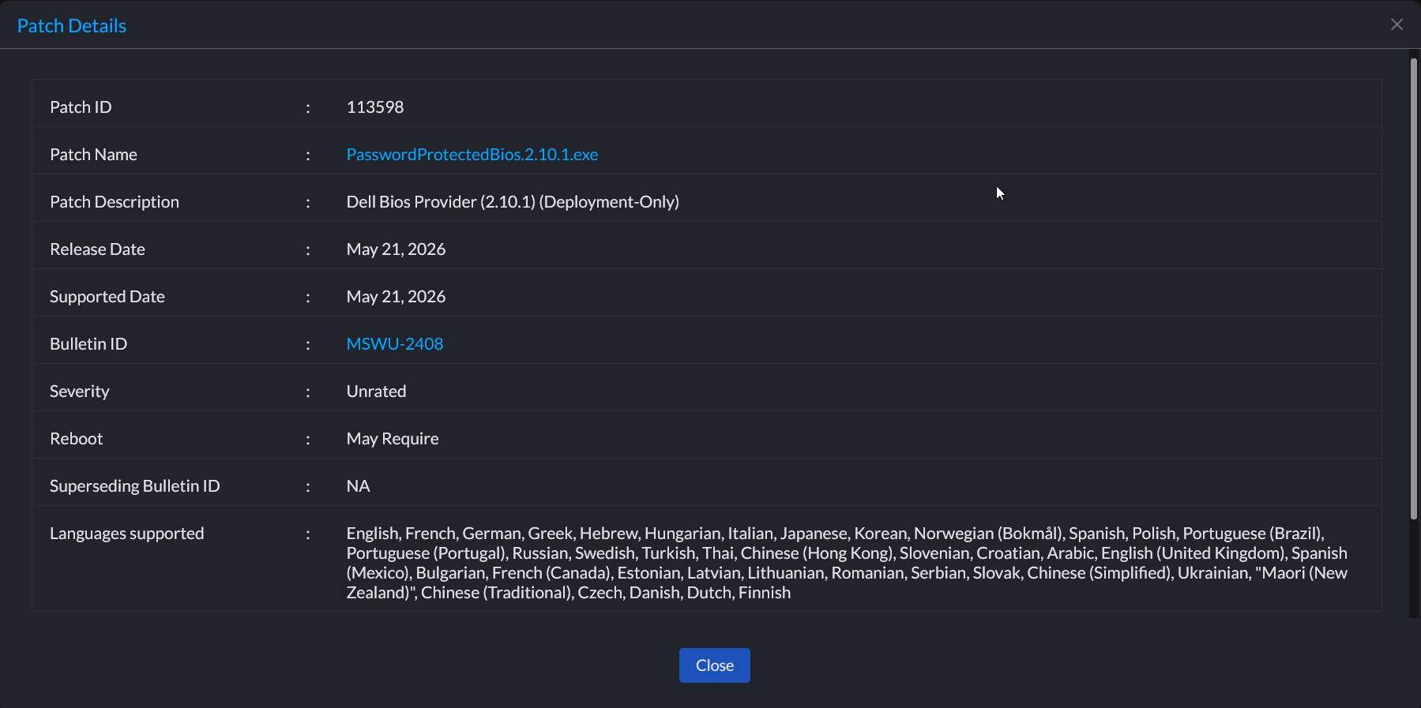The width and height of the screenshot is (1421, 708).
Task: Click the Superseding Bulletin ID value NA
Action: 358,486
